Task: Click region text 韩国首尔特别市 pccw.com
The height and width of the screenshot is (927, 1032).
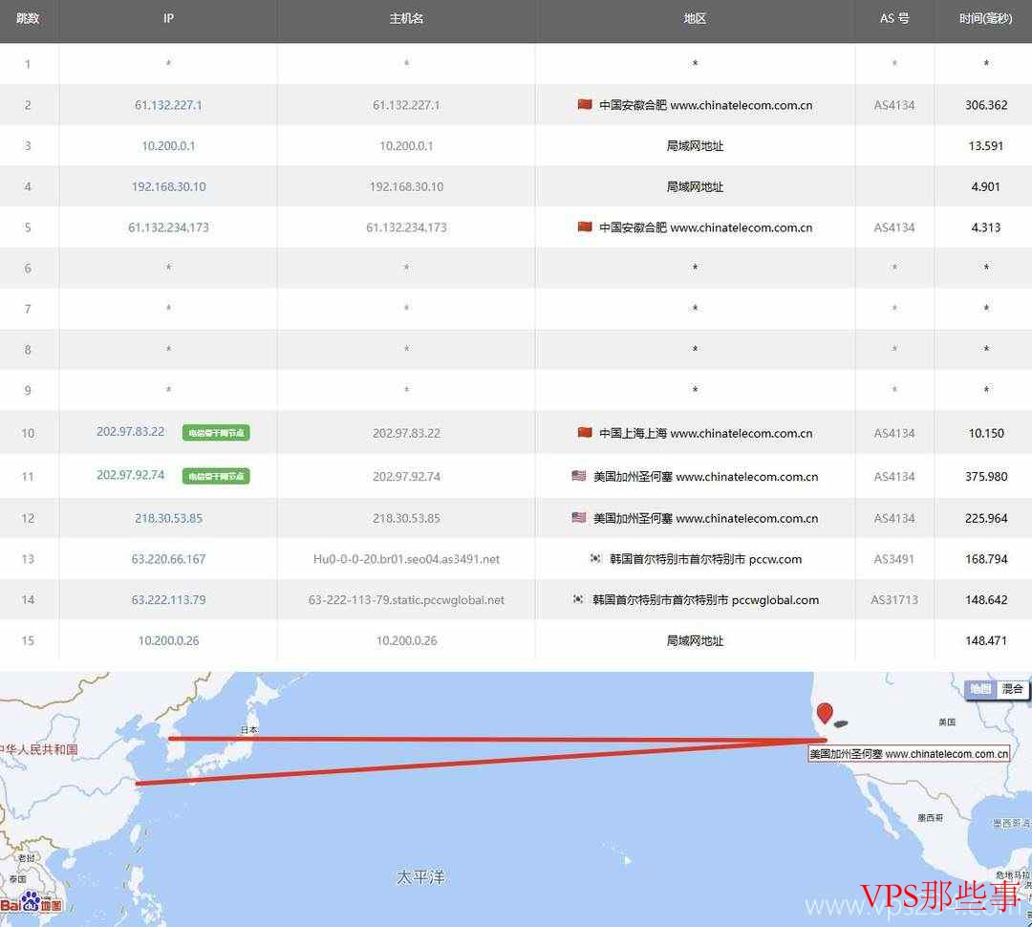Action: (x=705, y=559)
